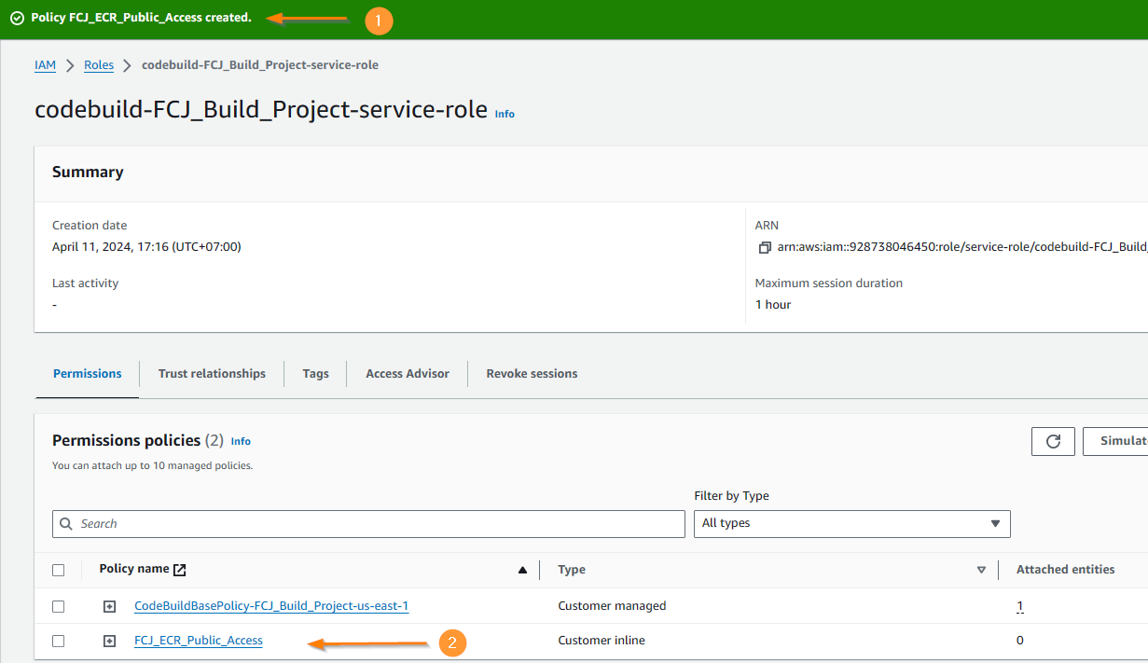Sort by Type column arrow
This screenshot has width=1148, height=663.
[981, 570]
